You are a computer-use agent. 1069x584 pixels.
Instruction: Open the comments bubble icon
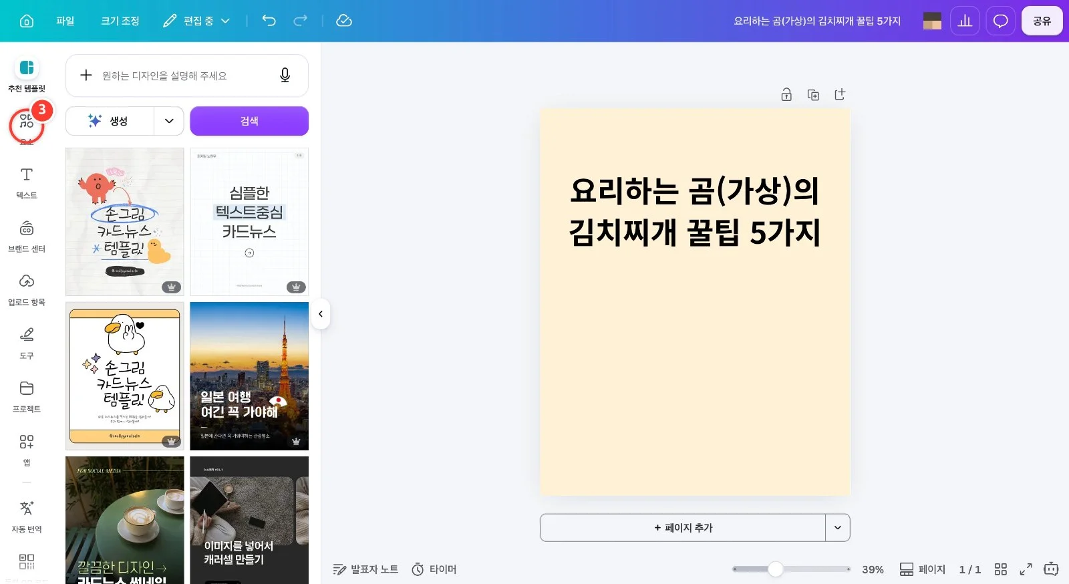pyautogui.click(x=1000, y=21)
